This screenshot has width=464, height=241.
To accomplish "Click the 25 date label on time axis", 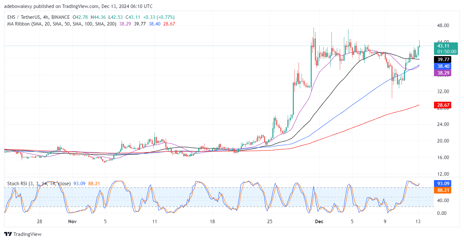I will pyautogui.click(x=270, y=221).
